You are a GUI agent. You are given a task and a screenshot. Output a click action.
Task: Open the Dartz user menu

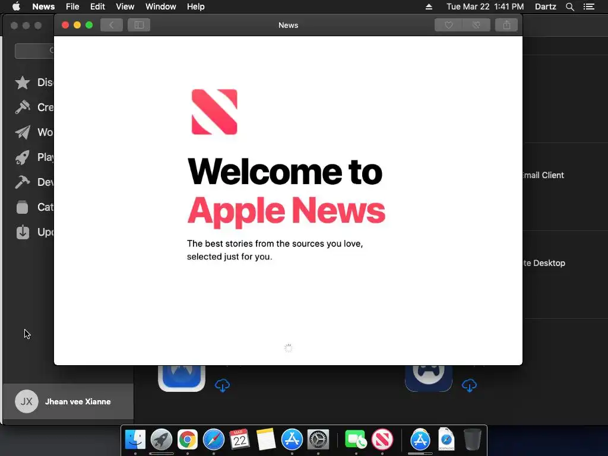pos(545,7)
